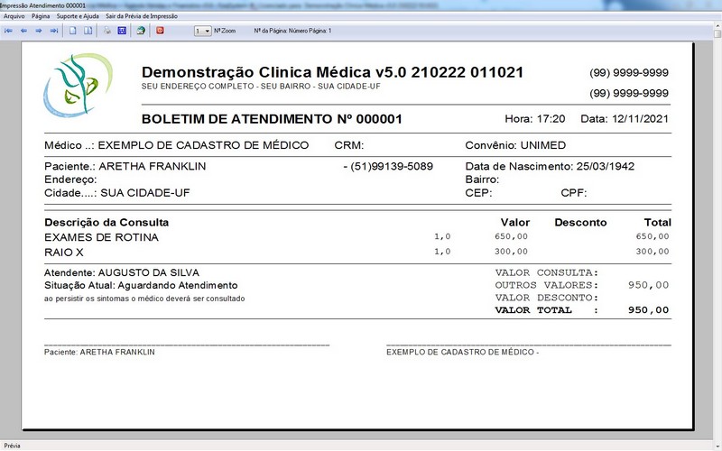Click 'Situação Atual: Aguardando Atendimento'
This screenshot has width=722, height=451.
coord(141,285)
